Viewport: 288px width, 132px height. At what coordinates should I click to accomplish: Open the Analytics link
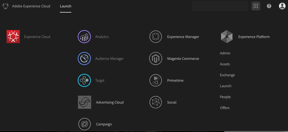coord(102,37)
